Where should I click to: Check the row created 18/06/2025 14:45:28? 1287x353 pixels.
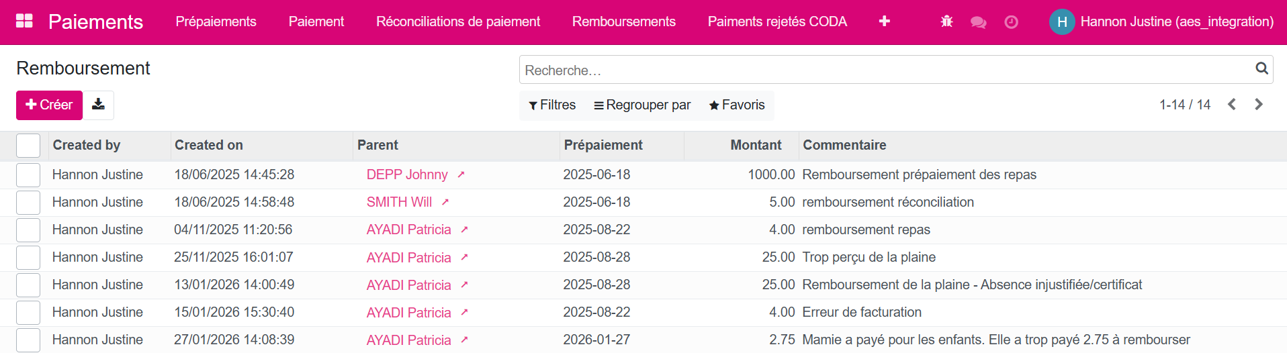(x=28, y=175)
